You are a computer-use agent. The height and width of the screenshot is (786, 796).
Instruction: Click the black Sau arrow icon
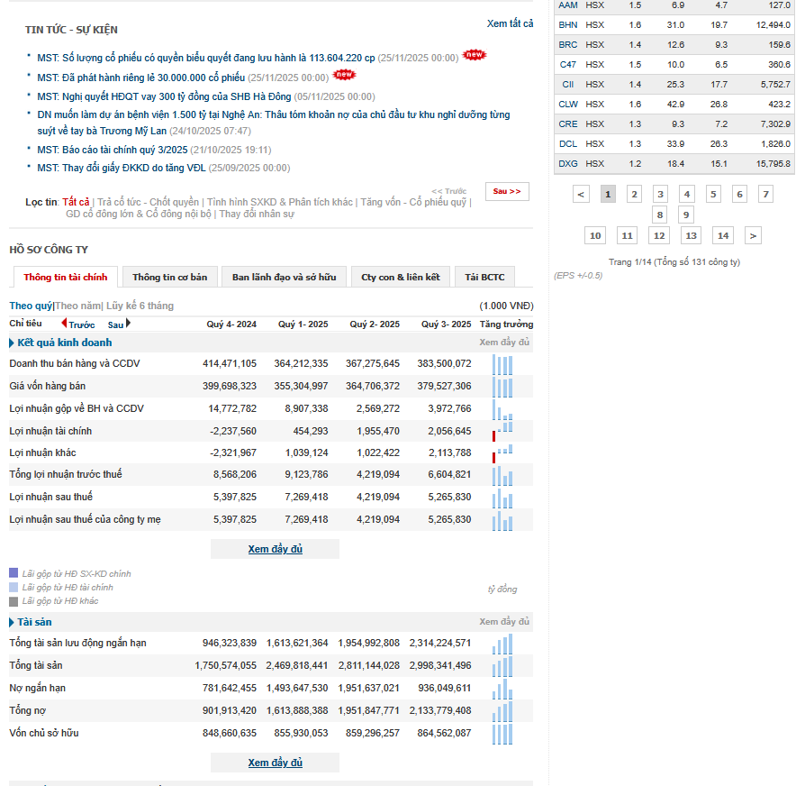point(129,323)
